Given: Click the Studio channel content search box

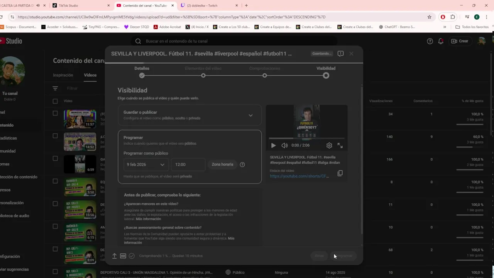Looking at the screenshot, I should click(x=233, y=41).
